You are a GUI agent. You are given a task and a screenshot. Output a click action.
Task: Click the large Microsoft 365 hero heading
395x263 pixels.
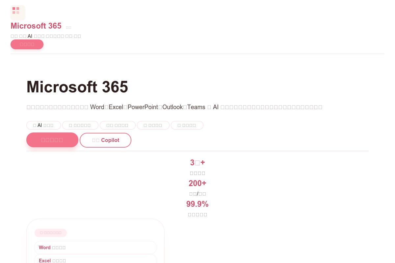[77, 87]
